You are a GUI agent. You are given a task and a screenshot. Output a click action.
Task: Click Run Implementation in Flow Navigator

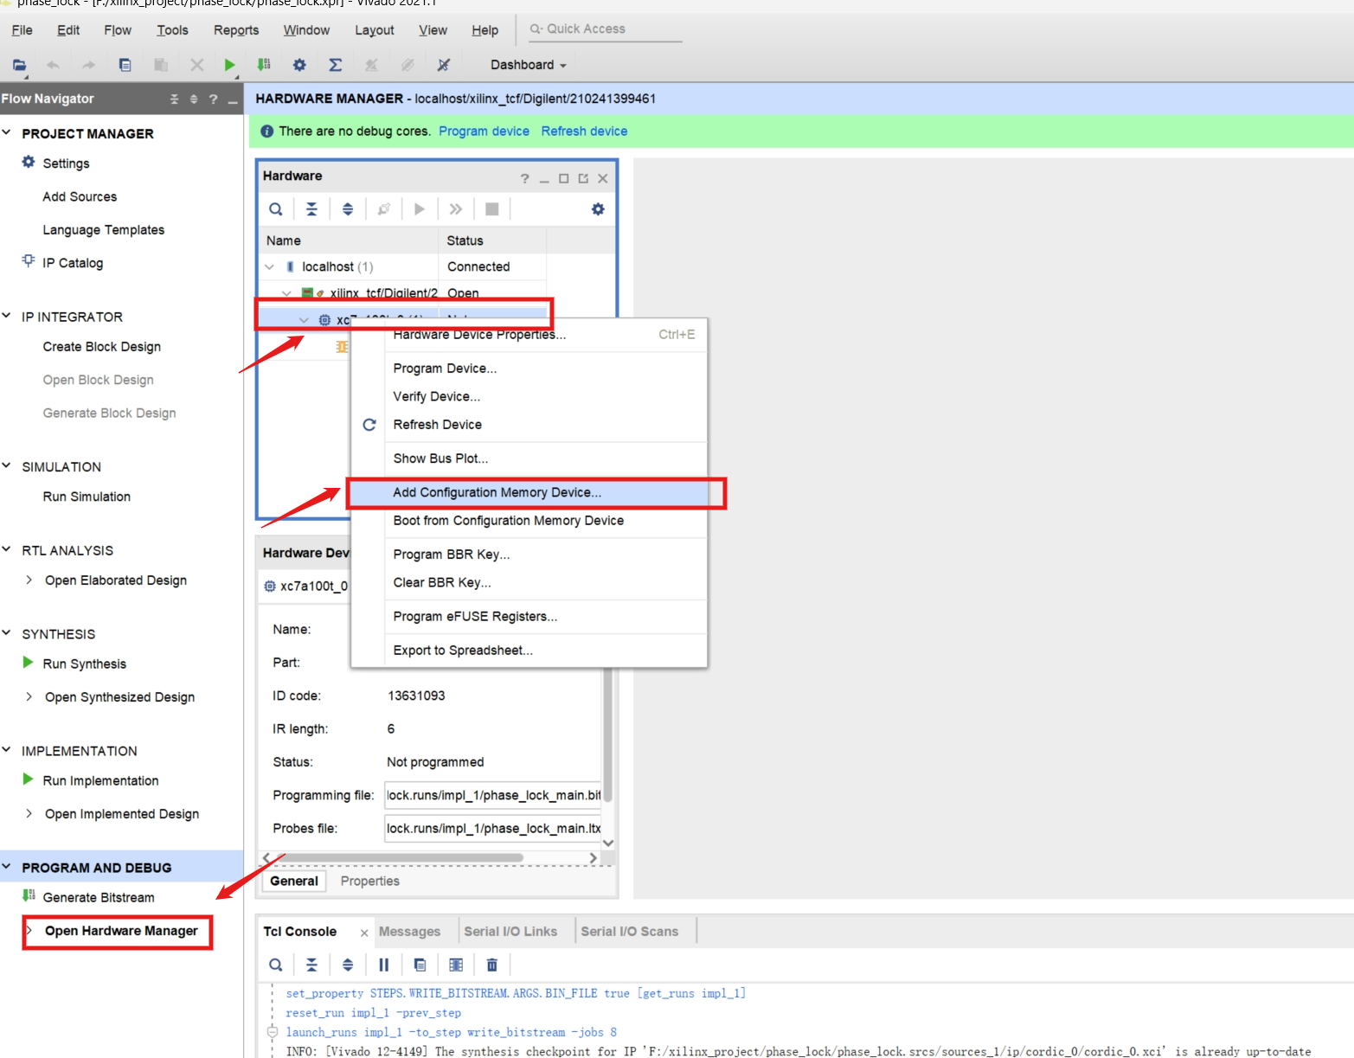[x=100, y=781]
